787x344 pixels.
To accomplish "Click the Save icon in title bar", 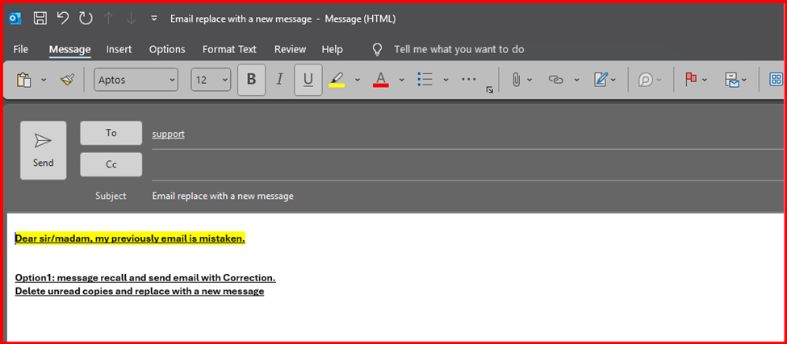I will 40,19.
